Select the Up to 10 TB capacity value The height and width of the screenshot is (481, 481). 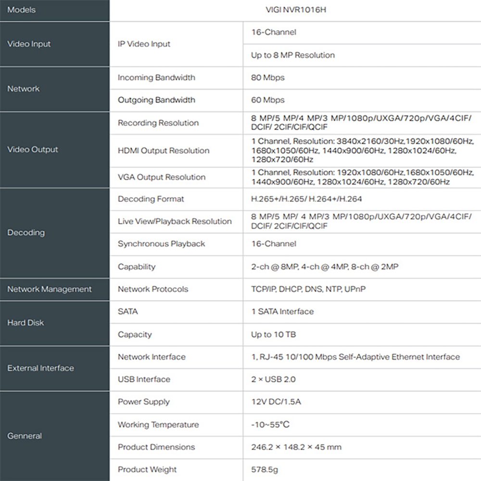tap(273, 334)
